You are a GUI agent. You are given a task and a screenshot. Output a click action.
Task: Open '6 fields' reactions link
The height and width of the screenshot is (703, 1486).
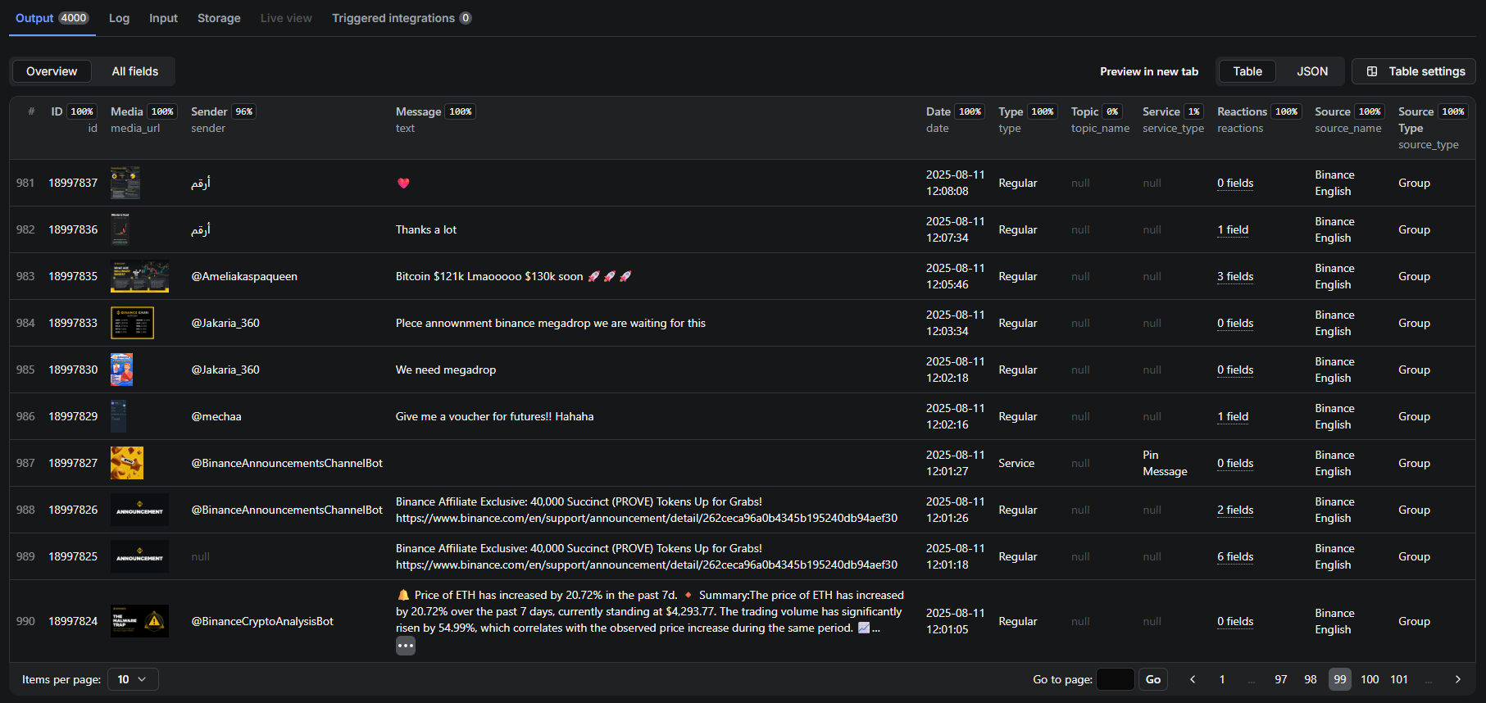[x=1235, y=556]
